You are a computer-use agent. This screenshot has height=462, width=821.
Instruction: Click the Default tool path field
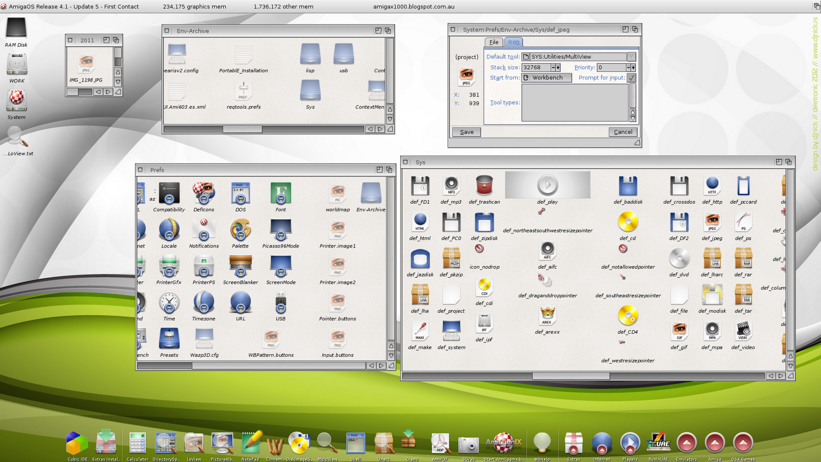[578, 57]
